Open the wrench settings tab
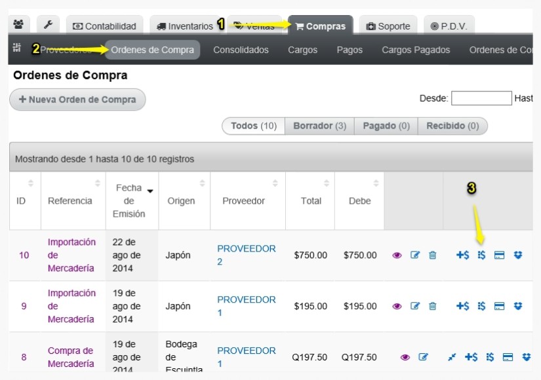The width and height of the screenshot is (541, 380). 48,24
